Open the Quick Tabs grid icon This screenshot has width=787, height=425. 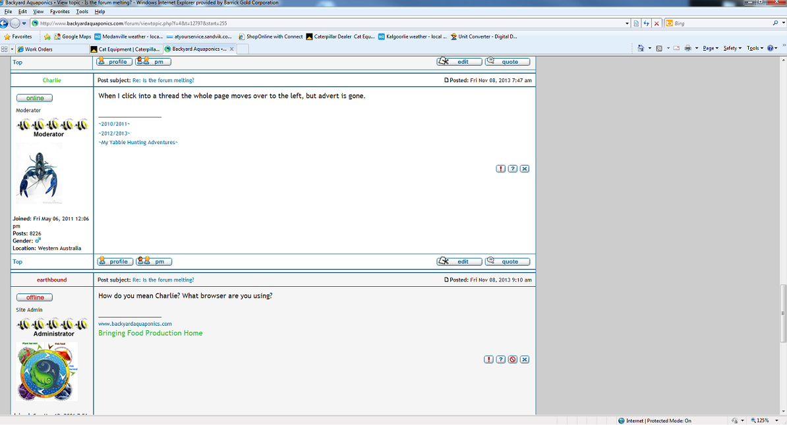[5, 49]
